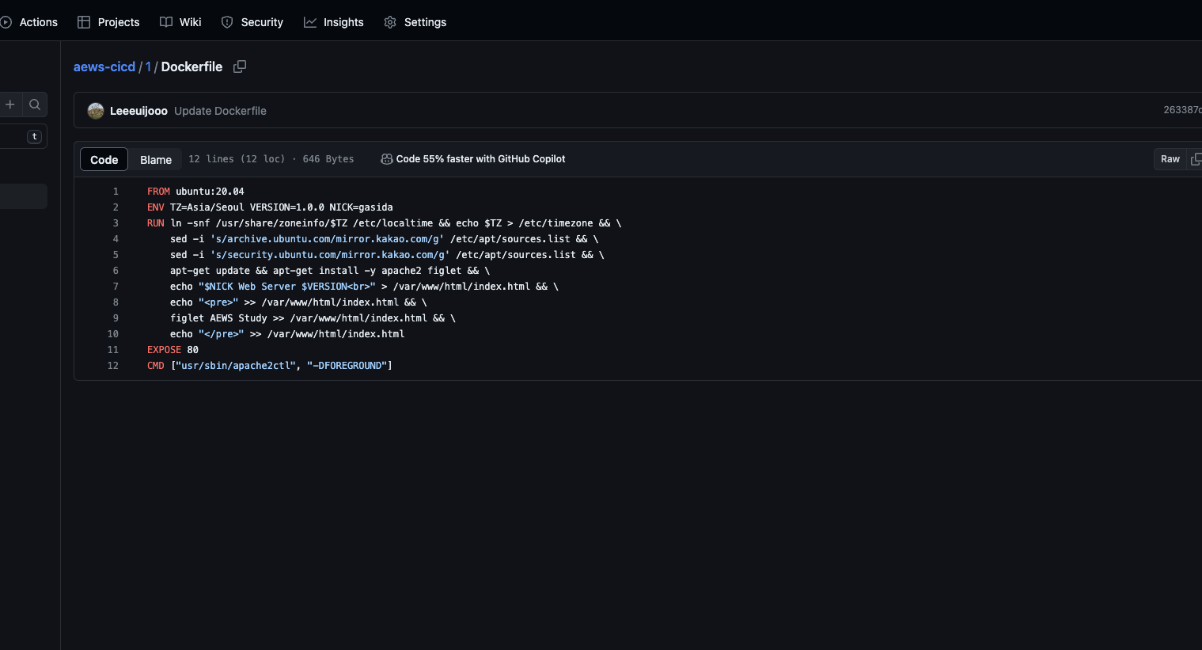Screen dimensions: 1202x650
Task: Click the t shortcut key badge
Action: click(34, 136)
